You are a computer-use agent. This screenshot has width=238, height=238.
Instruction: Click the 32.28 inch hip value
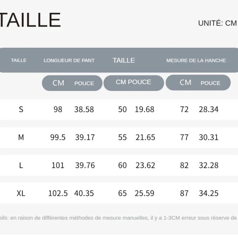(x=209, y=165)
